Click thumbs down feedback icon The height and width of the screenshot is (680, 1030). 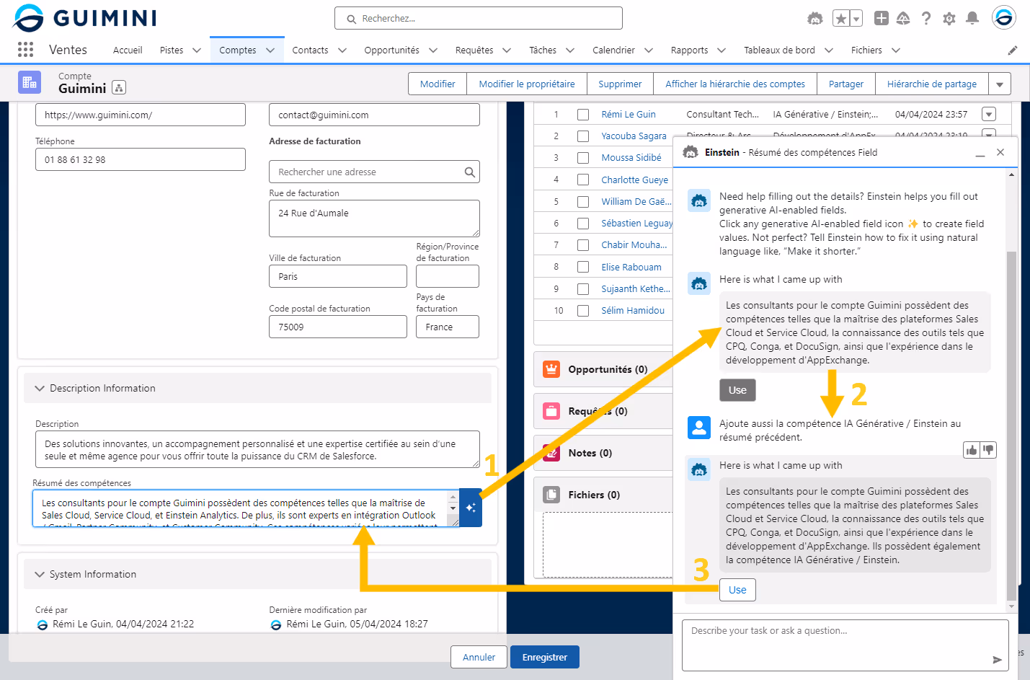(988, 450)
